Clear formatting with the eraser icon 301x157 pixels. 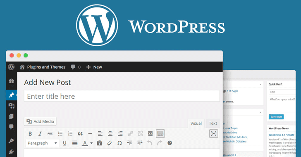110,143
